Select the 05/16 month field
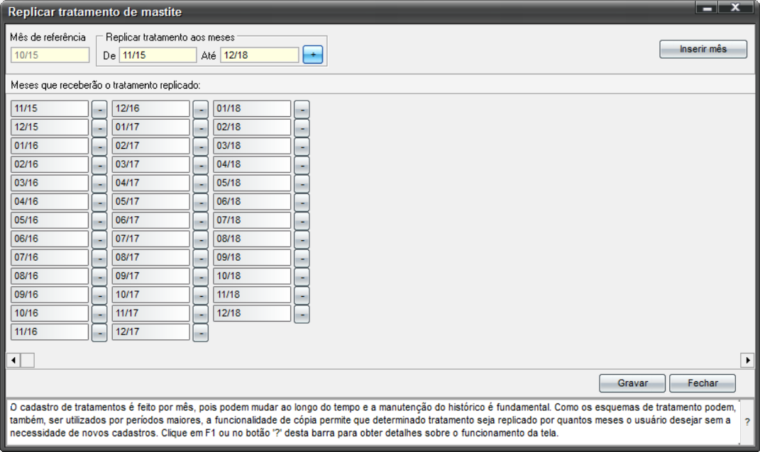The width and height of the screenshot is (760, 452). 50,220
